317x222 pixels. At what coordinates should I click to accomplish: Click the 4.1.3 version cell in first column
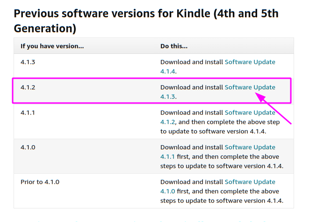tap(28, 62)
